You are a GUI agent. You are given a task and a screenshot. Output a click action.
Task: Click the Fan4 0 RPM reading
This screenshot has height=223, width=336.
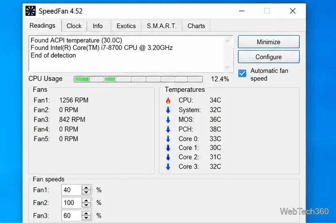click(69, 129)
